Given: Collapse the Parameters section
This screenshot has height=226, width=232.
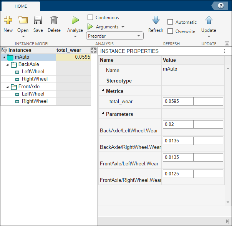Looking at the screenshot, I should (103, 113).
